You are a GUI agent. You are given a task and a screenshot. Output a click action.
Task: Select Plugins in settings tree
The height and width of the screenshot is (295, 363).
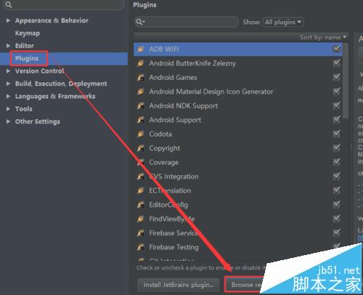(x=27, y=58)
